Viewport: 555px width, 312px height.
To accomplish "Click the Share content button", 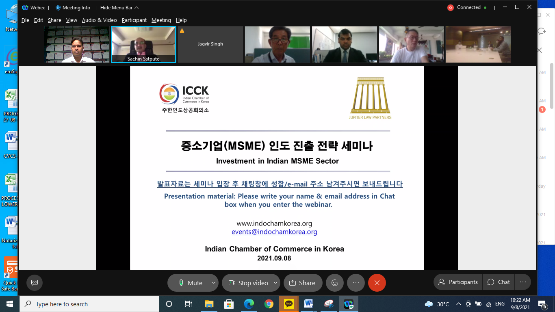I will click(x=303, y=283).
